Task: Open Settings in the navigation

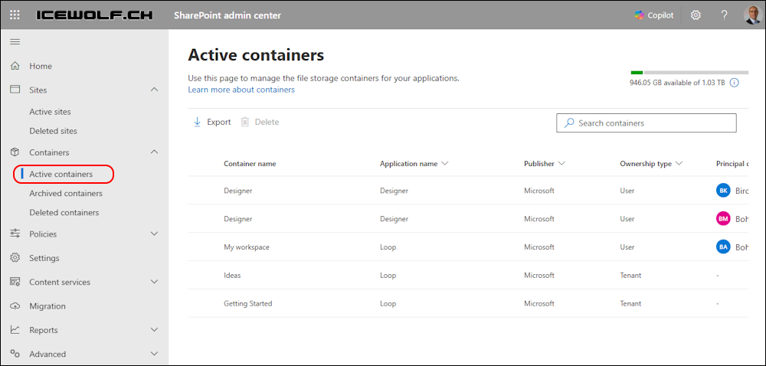Action: click(x=44, y=258)
